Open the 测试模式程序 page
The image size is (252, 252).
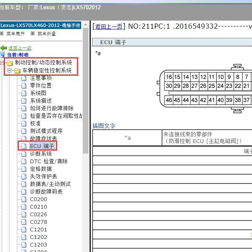pos(46,131)
